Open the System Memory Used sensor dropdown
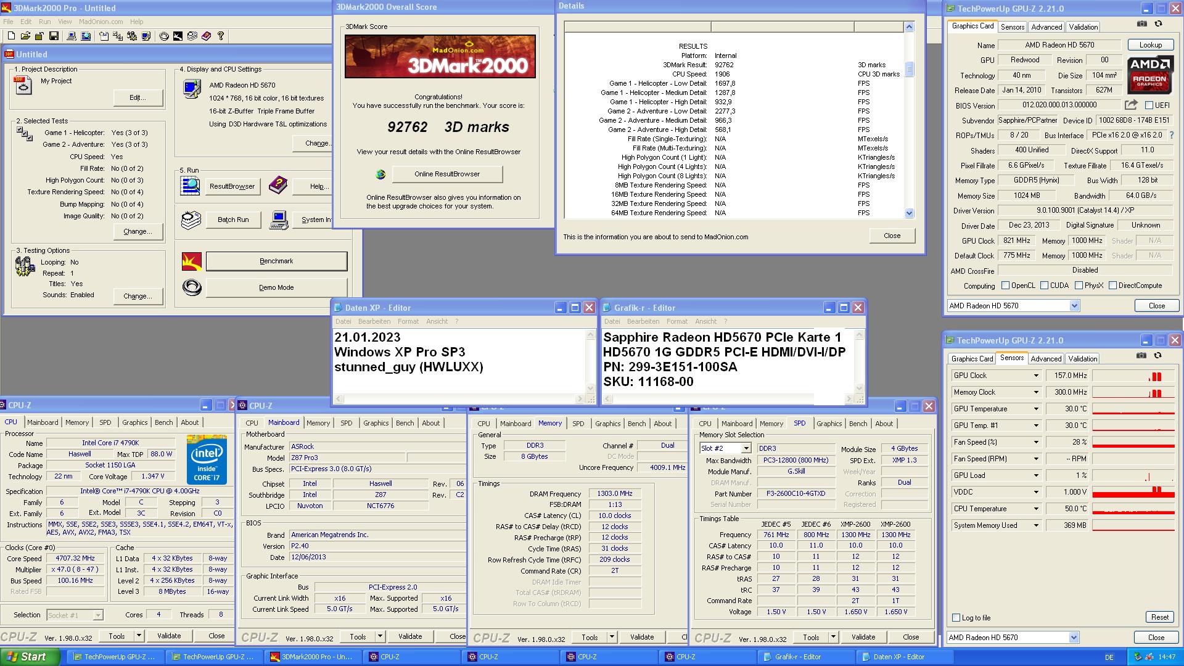The width and height of the screenshot is (1184, 666). [1036, 525]
